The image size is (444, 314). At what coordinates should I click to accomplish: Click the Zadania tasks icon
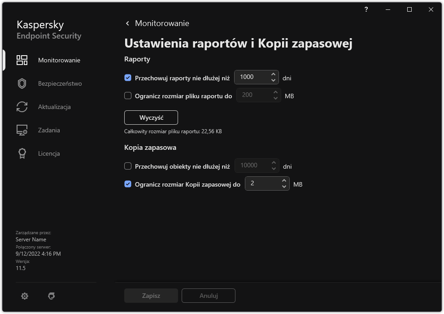coord(22,130)
